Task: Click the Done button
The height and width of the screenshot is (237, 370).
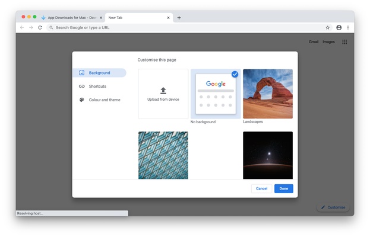Action: (x=284, y=188)
